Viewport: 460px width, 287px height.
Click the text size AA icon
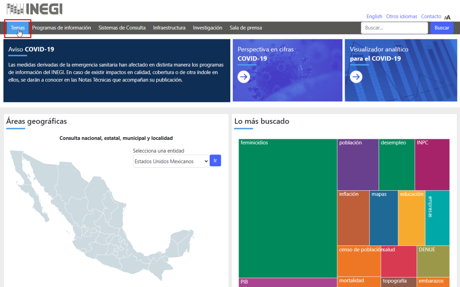(x=447, y=17)
